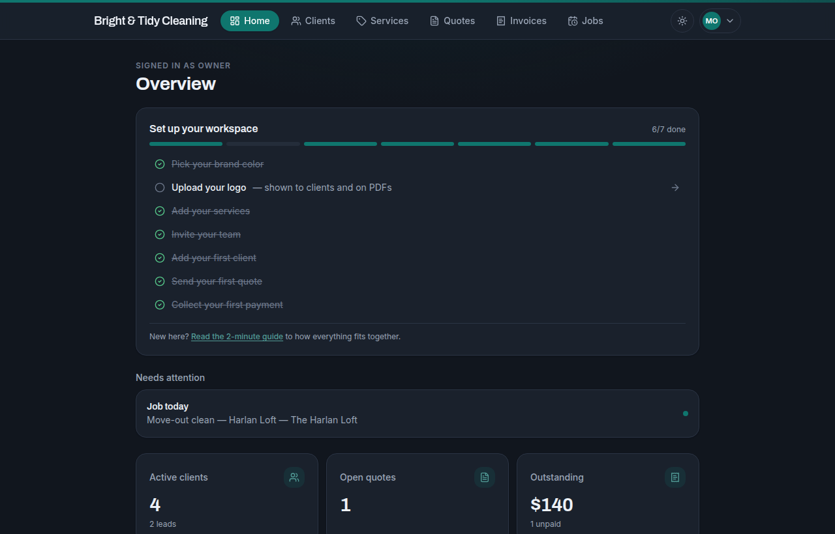The height and width of the screenshot is (534, 835).
Task: Click the empty circle beside Upload your logo
Action: [160, 188]
